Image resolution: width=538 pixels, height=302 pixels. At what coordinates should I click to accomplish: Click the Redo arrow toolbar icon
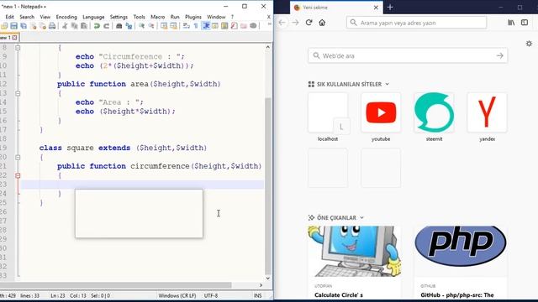coord(107,26)
